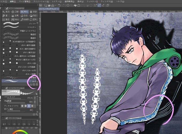This screenshot has width=182, height=134.
Task: Open CLIP STUDIO launcher icon in toolbar
Action: [x=40, y=5]
